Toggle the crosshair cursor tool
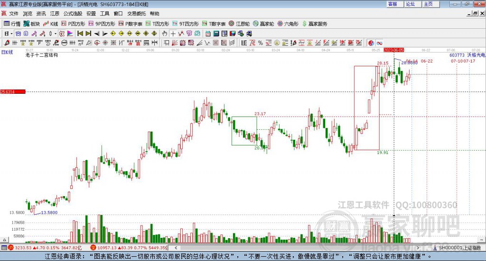This screenshot has height=261, width=486. click(x=173, y=34)
